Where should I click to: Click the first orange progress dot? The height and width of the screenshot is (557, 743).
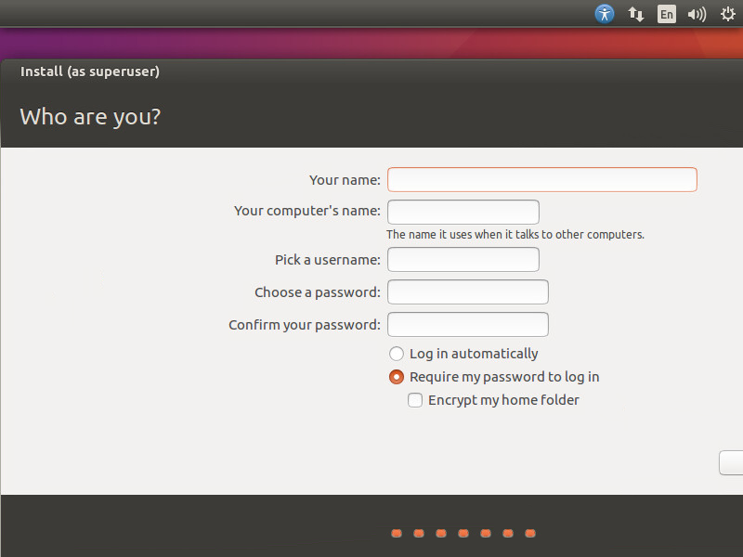pyautogui.click(x=397, y=533)
